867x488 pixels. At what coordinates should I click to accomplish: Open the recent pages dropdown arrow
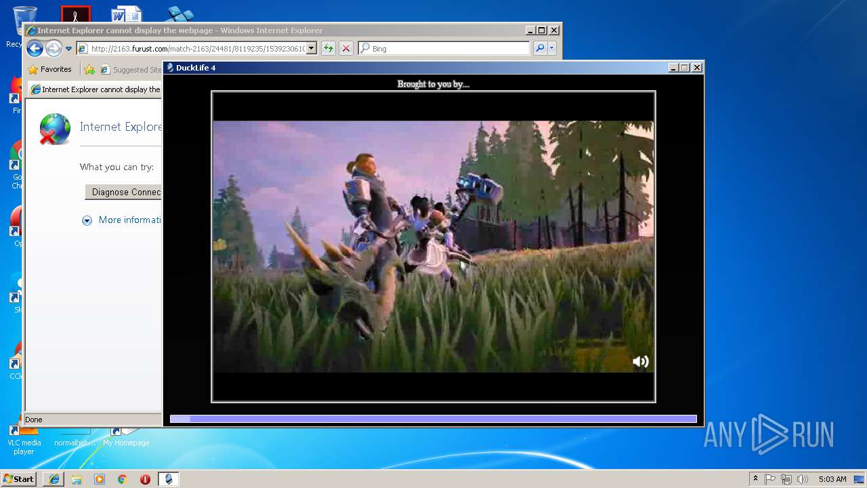tap(68, 49)
